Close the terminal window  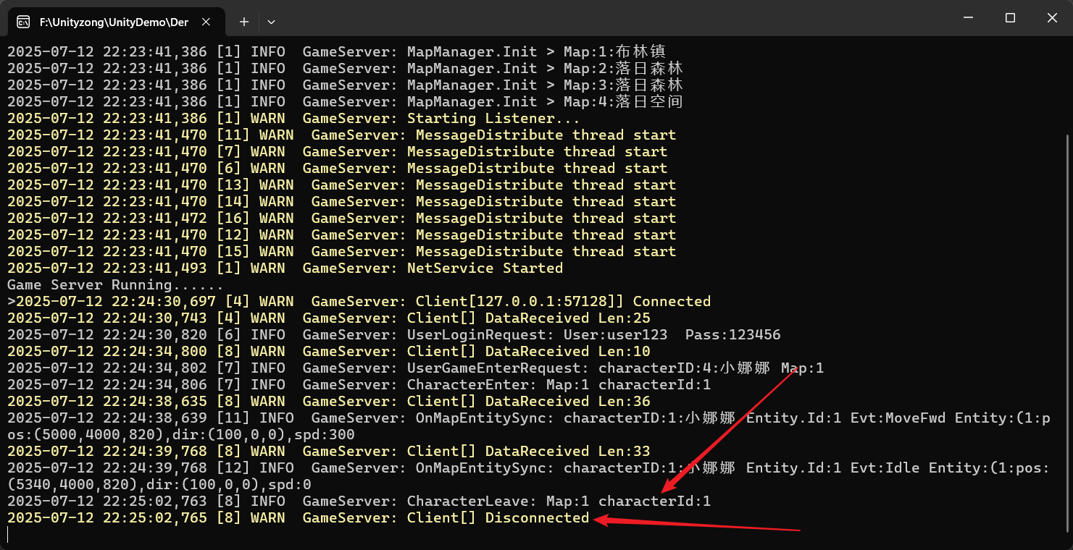click(1052, 18)
